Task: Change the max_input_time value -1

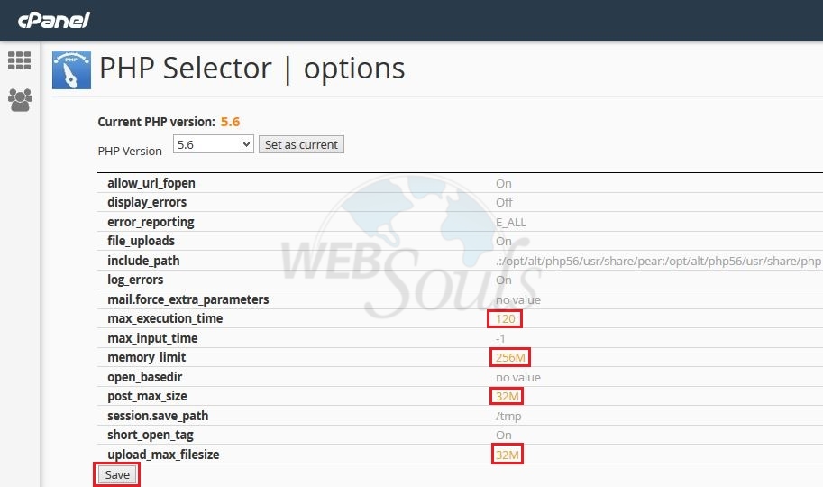Action: pos(500,339)
